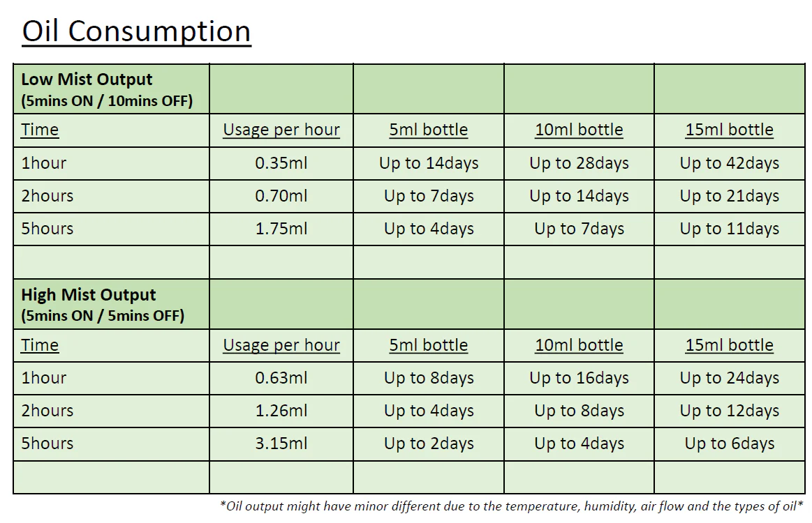
Task: Select the 1.26ml usage cell
Action: [x=281, y=411]
